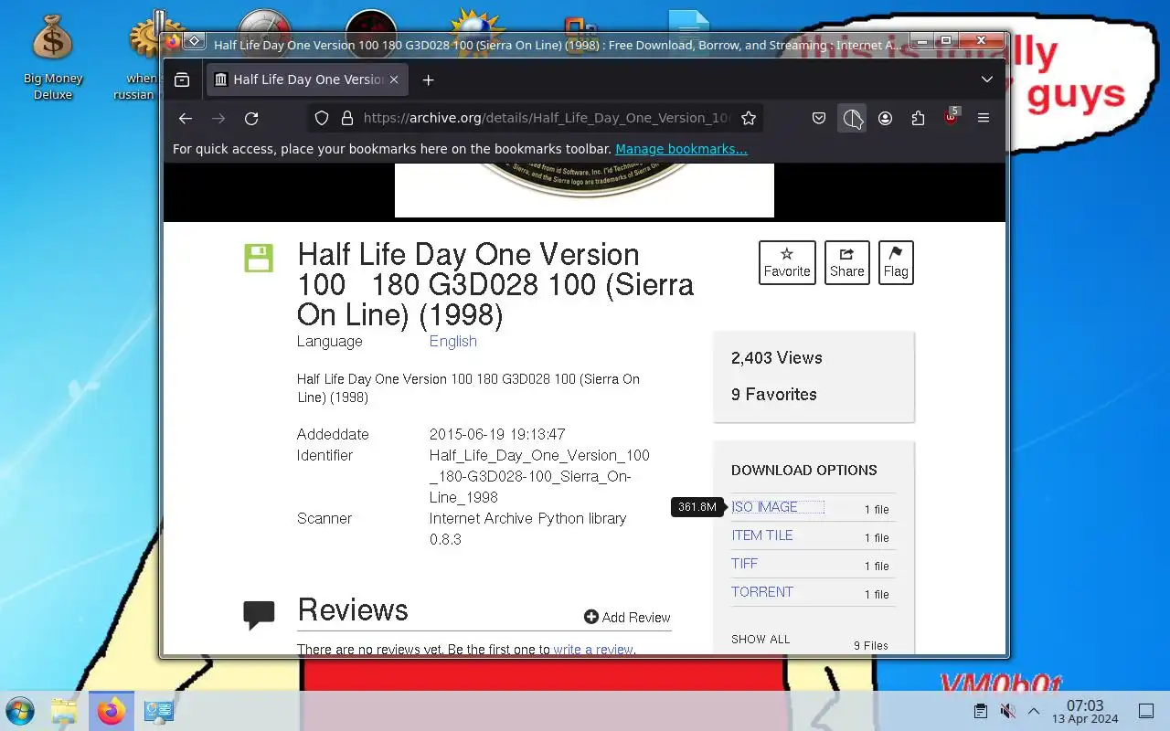Expand the system tray hidden icons arrow

point(1034,711)
